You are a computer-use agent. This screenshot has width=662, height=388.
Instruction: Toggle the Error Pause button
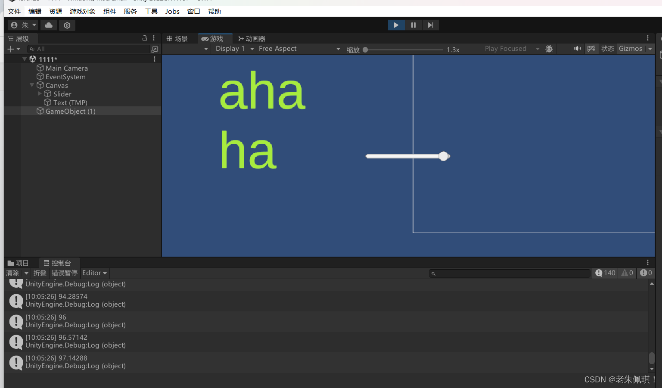pyautogui.click(x=65, y=273)
